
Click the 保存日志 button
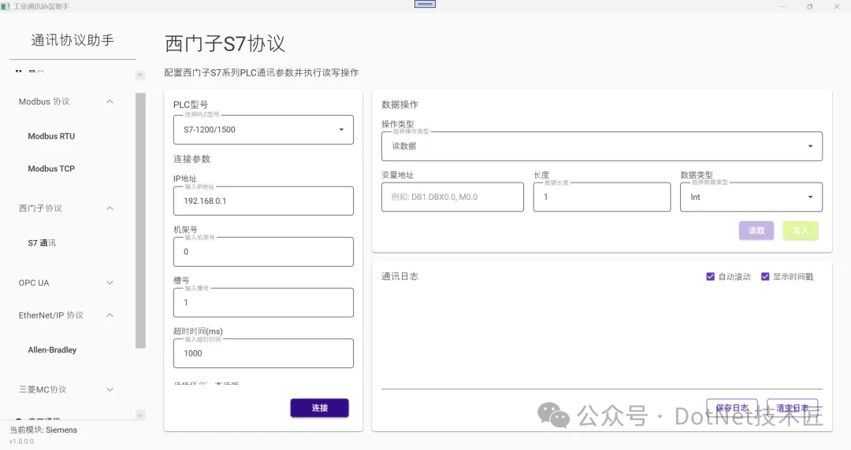[x=731, y=408]
